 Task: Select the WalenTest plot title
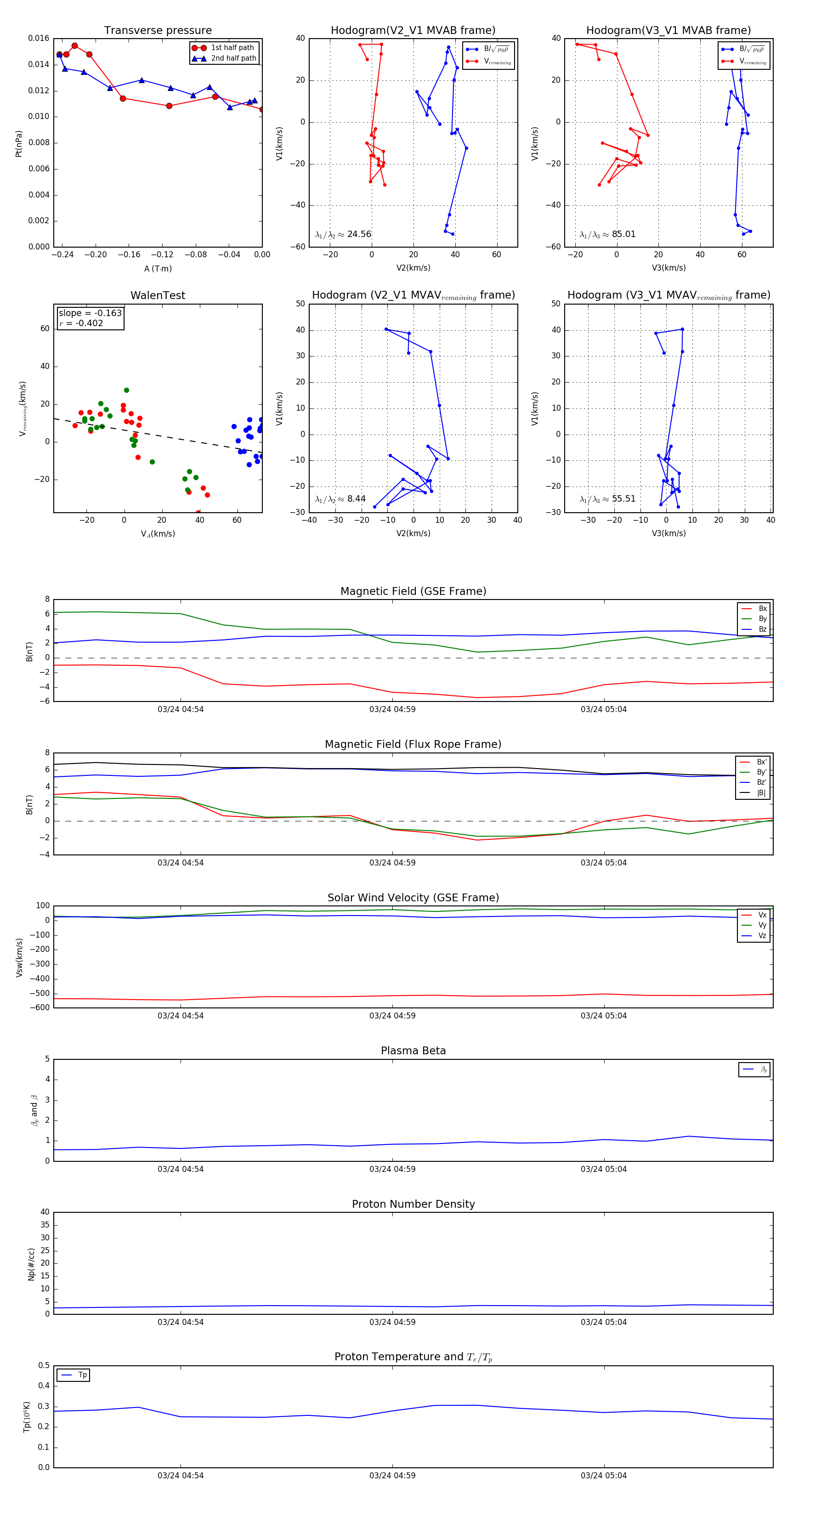[158, 295]
